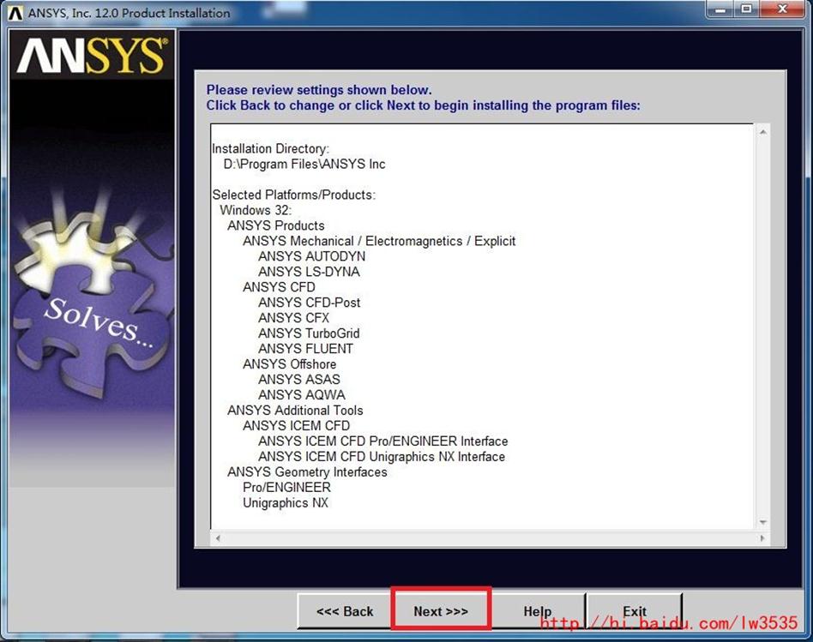This screenshot has width=813, height=642.
Task: Click the 'ANSYS Additional Tools' line
Action: (295, 411)
